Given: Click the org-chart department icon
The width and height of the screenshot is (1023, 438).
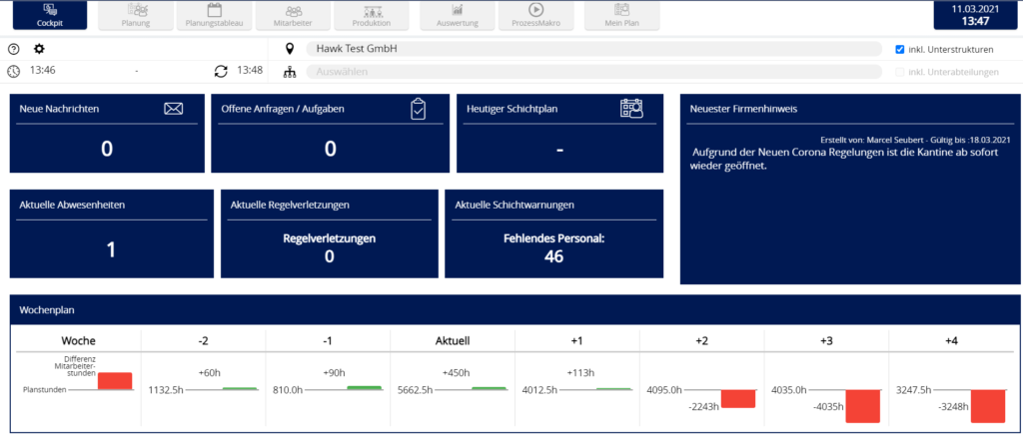Looking at the screenshot, I should [290, 72].
